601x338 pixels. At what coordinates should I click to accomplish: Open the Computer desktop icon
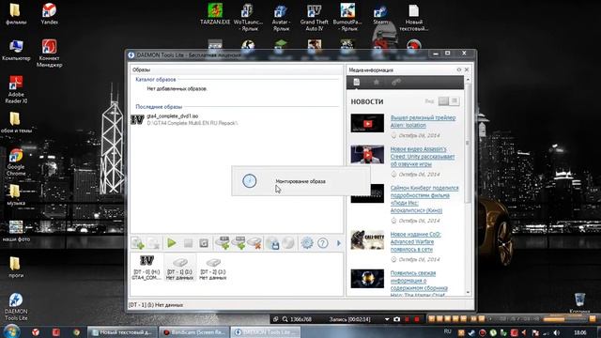(16, 50)
